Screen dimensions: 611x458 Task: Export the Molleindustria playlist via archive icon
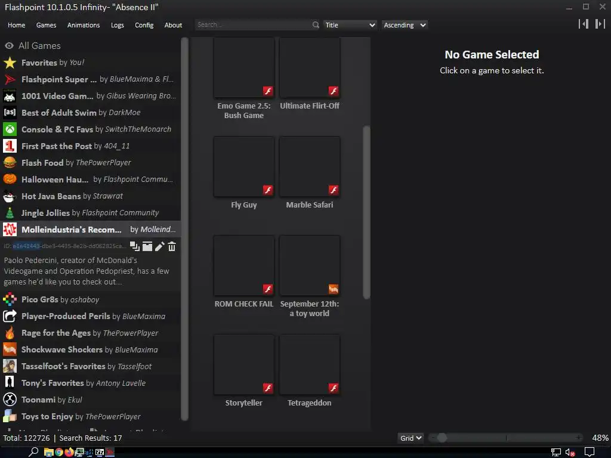click(x=147, y=246)
